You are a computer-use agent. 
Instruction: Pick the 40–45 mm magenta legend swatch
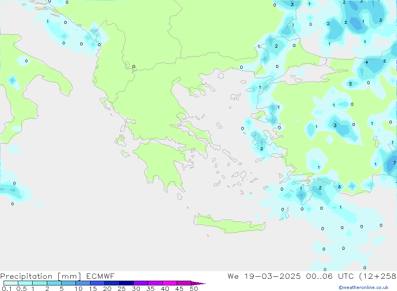point(170,283)
